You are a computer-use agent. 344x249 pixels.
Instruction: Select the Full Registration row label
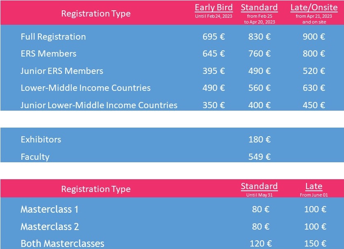pyautogui.click(x=53, y=37)
